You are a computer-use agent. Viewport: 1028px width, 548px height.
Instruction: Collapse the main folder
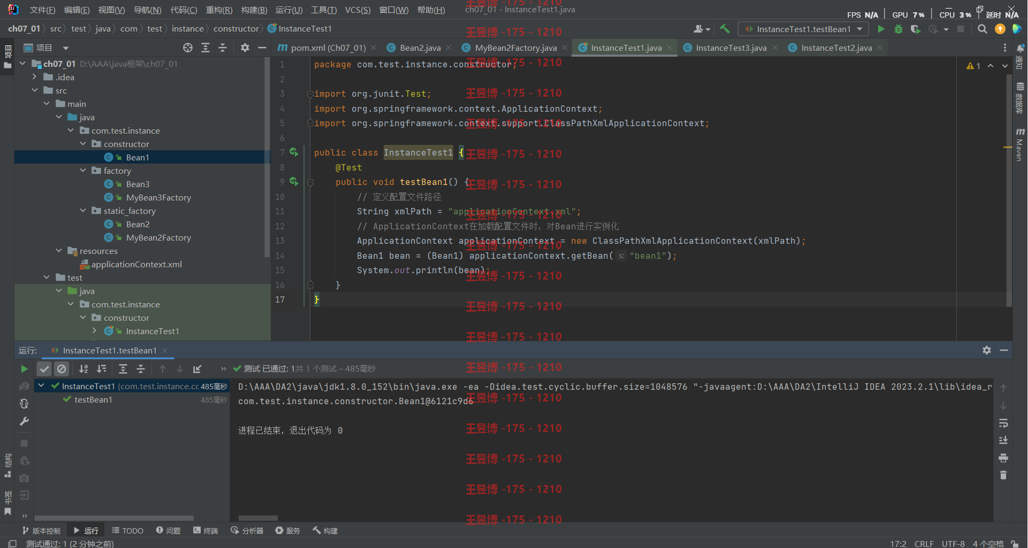[x=47, y=104]
